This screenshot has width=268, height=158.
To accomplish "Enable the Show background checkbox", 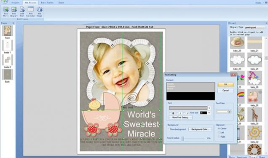I will pyautogui.click(x=169, y=129).
